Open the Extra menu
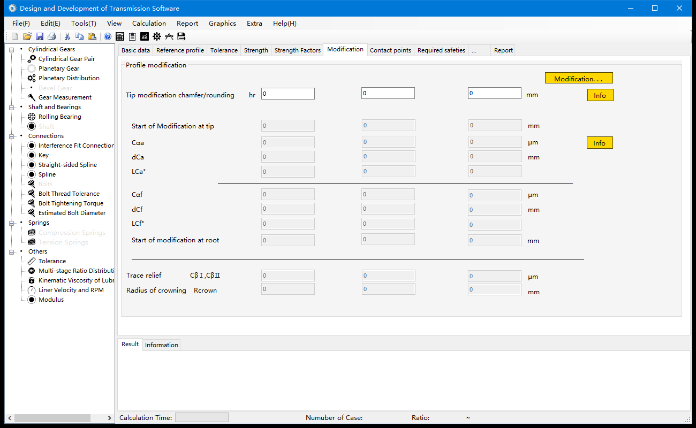 [x=254, y=24]
